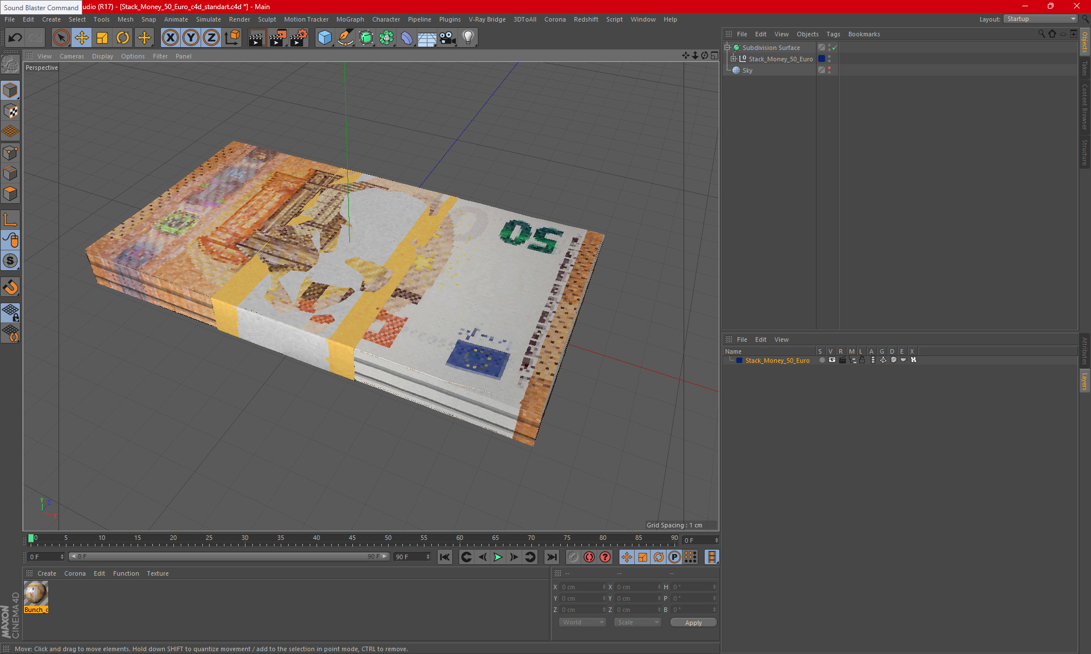Click Enable Axis icon in sidebar

pos(10,220)
